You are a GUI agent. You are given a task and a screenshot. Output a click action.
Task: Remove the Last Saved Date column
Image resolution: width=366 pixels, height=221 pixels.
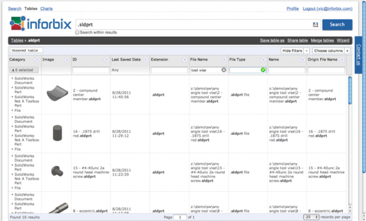[x=145, y=60]
